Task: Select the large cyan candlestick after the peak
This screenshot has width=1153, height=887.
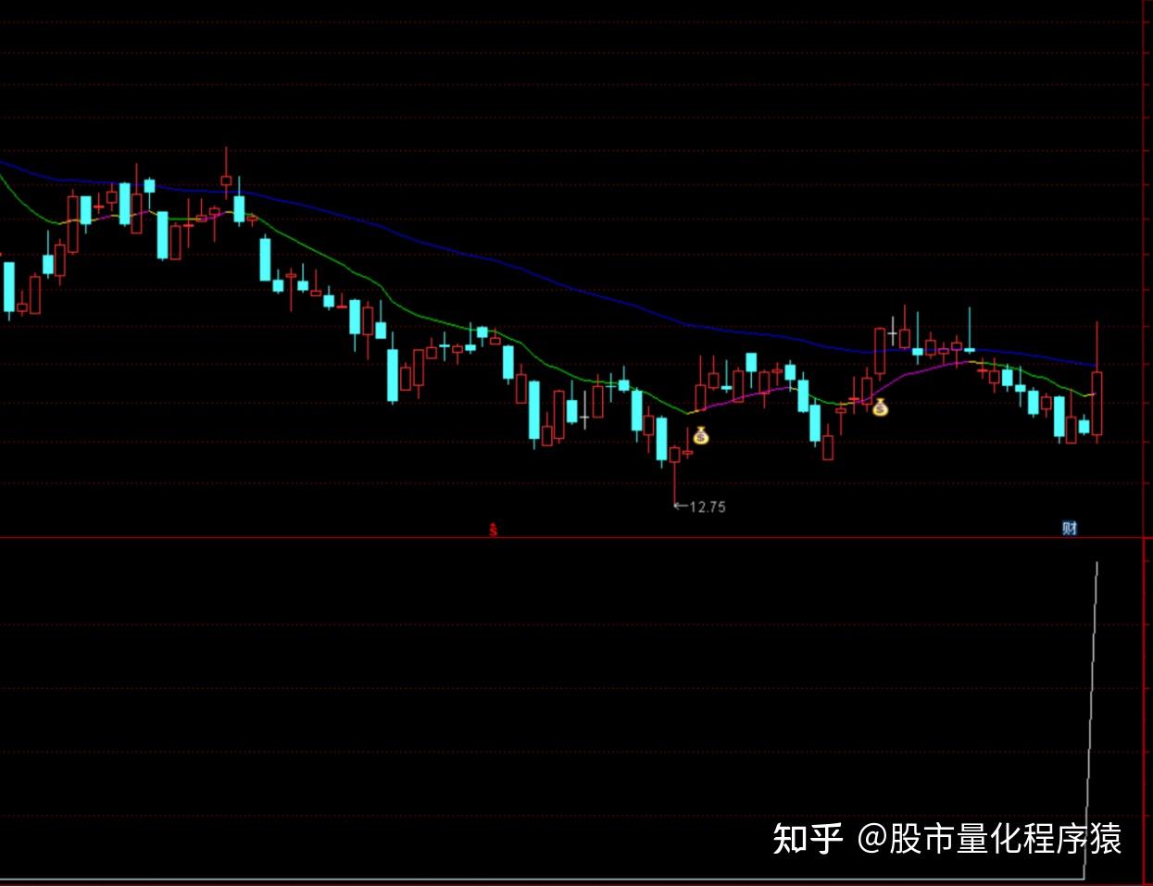Action: 265,260
